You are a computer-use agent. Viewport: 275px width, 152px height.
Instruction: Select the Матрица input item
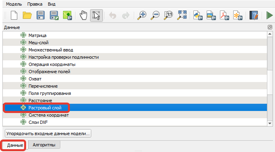(135, 35)
